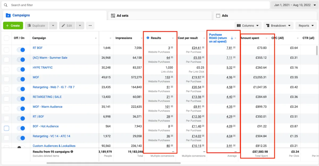Open the MOF - Warm Audience campaign link

click(x=48, y=107)
